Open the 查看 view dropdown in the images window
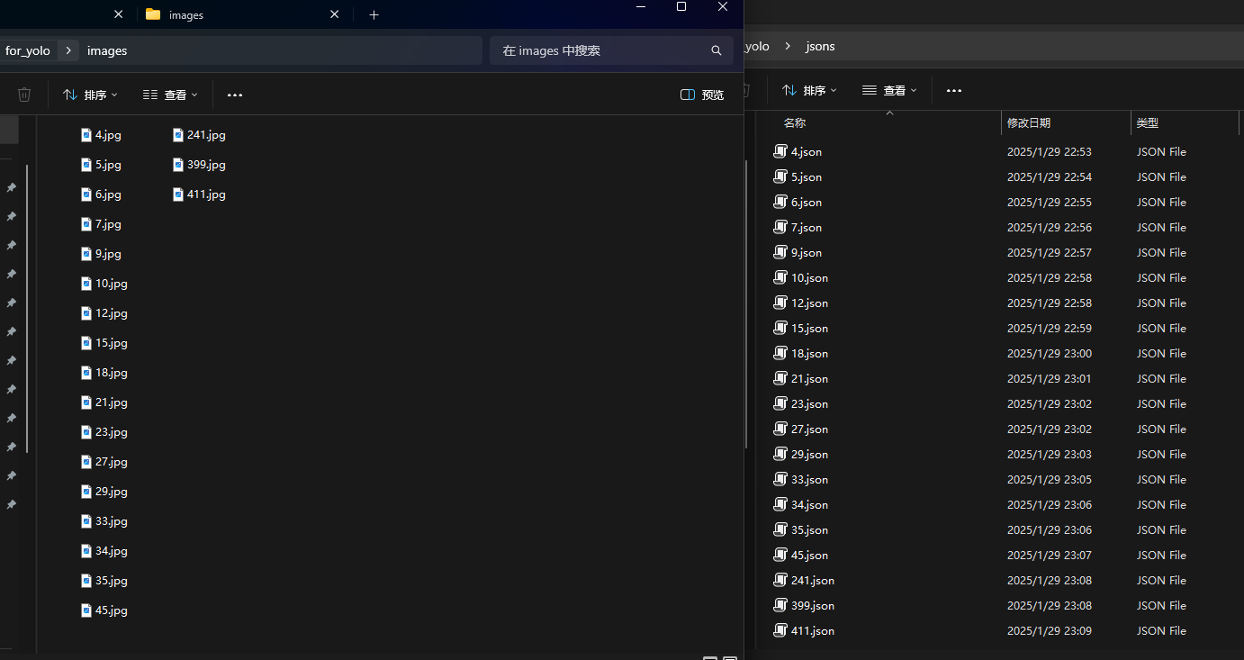Image resolution: width=1244 pixels, height=660 pixels. point(170,95)
